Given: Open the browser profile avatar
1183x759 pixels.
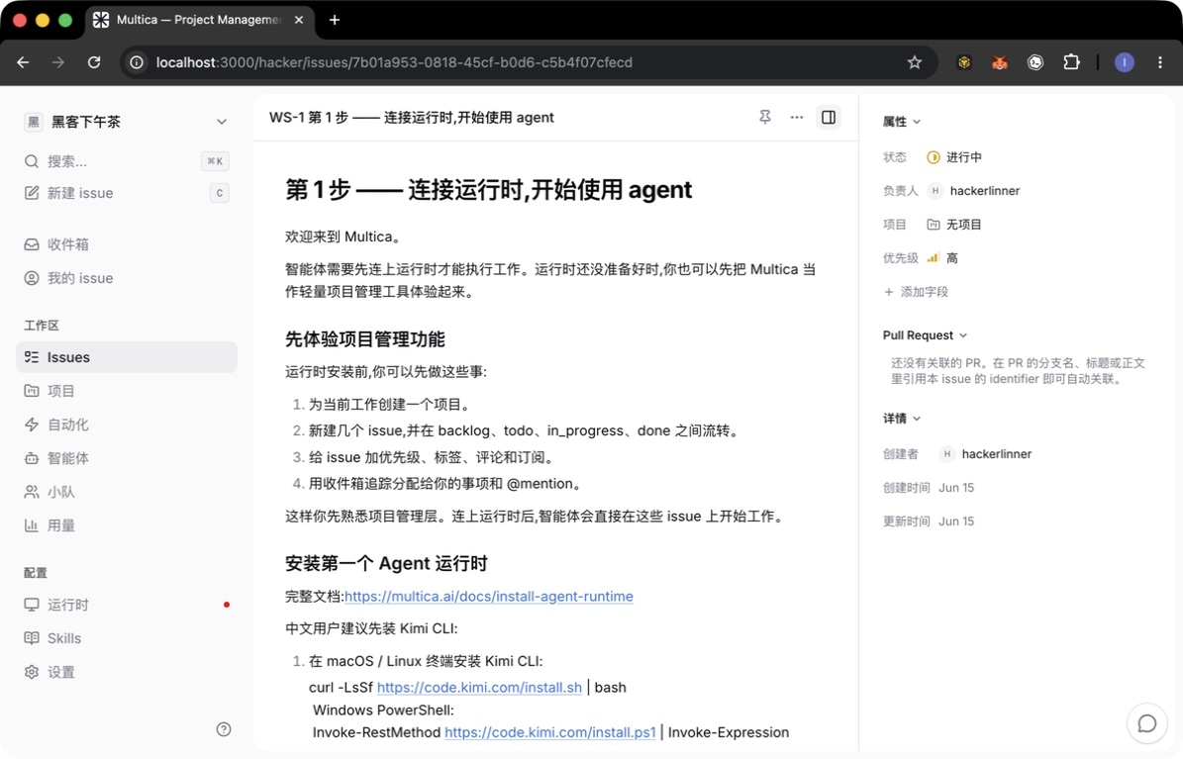Looking at the screenshot, I should point(1125,62).
